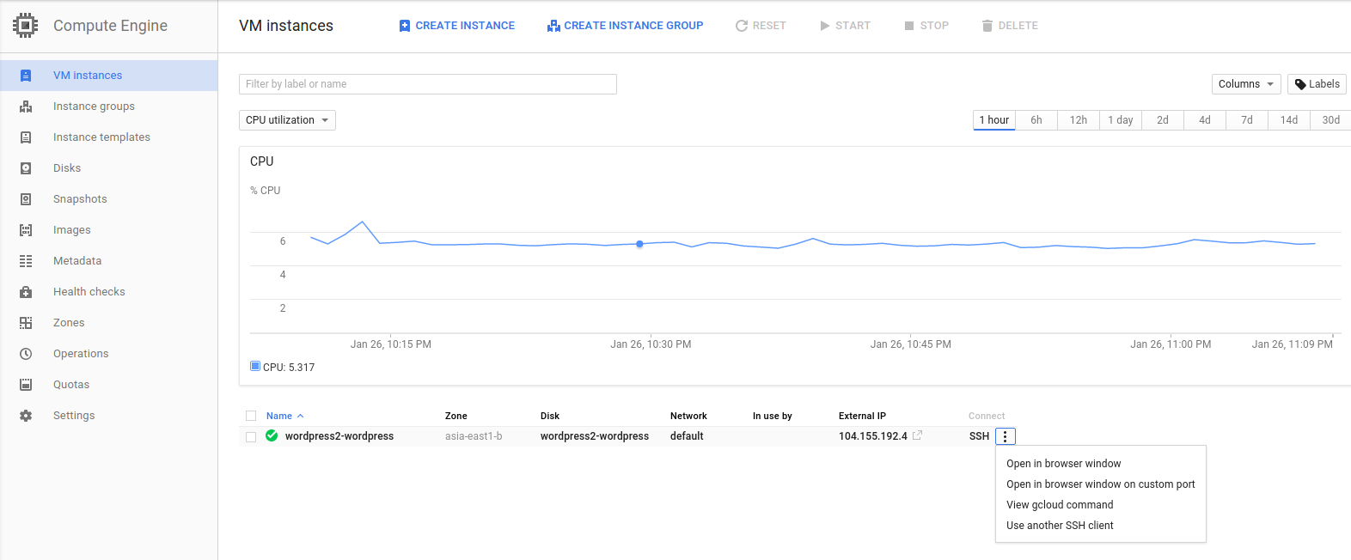Screen dimensions: 1351x560
Task: Click the Operations clock icon
Action: pyautogui.click(x=26, y=354)
